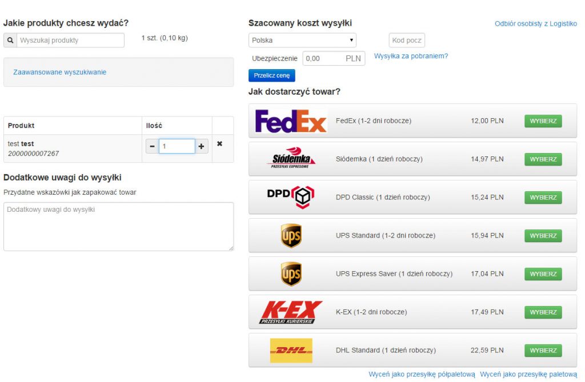Click Przelicz cenę button
Screen dimensions: 585x382
tap(271, 75)
